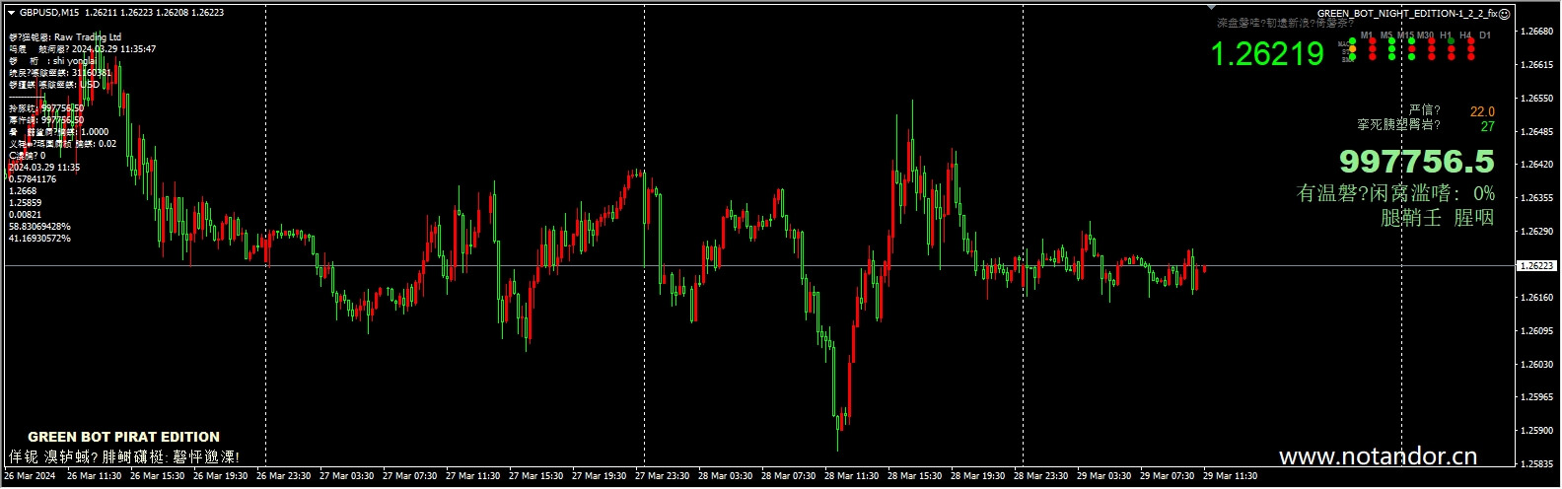
Task: Click the large green 1.26219 price
Action: coord(1267,54)
